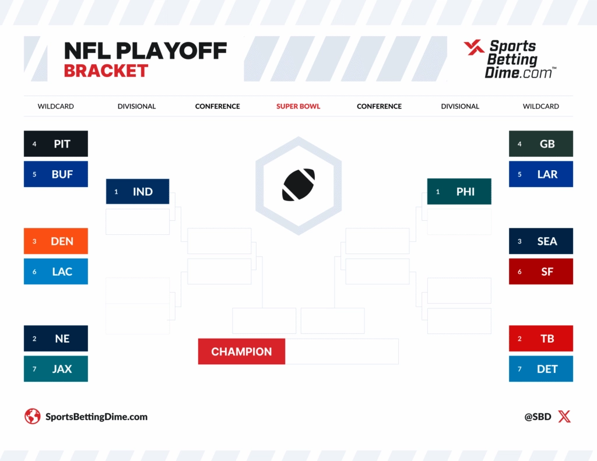Pick the DET team box
This screenshot has width=597, height=461.
pos(541,369)
